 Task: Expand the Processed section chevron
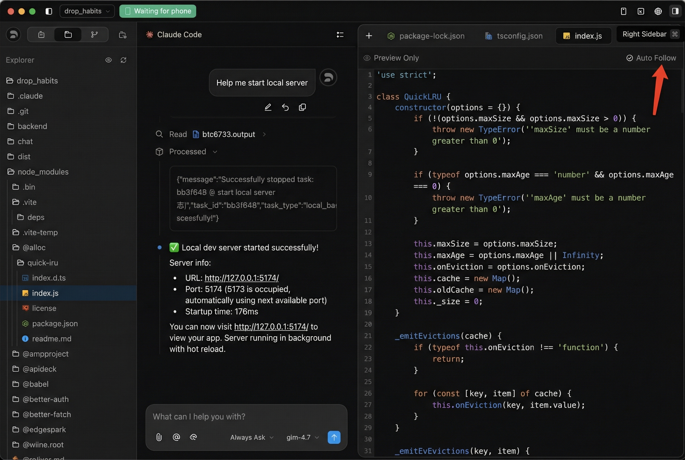pos(215,152)
